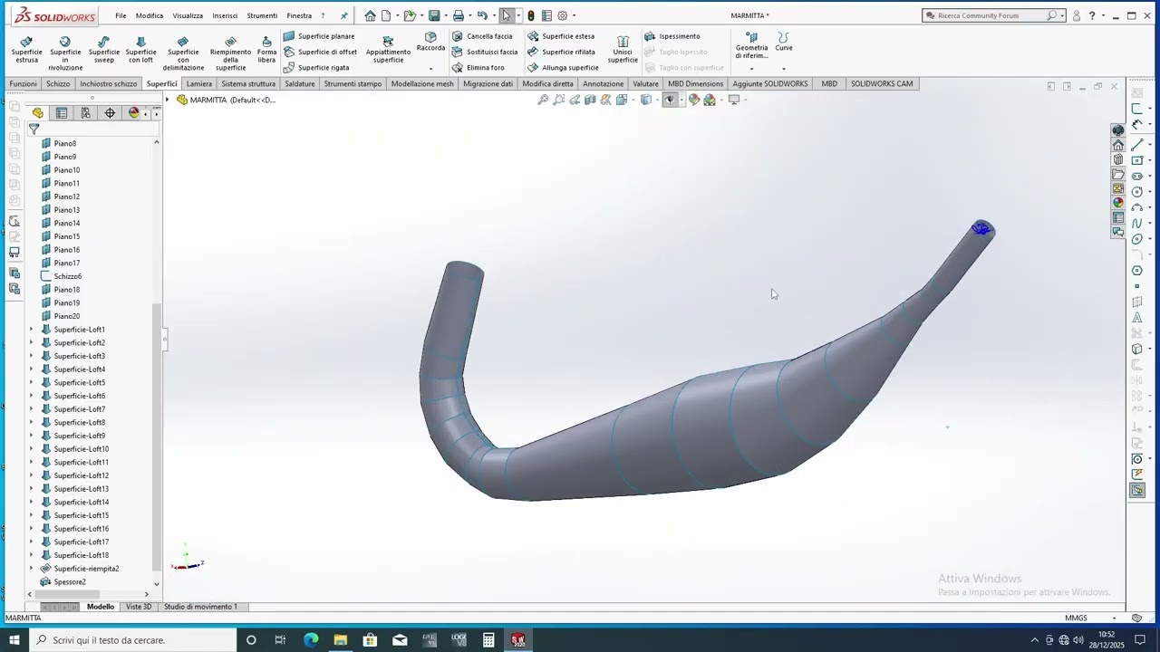Choose the Superficie planare command
The width and height of the screenshot is (1160, 652).
318,36
